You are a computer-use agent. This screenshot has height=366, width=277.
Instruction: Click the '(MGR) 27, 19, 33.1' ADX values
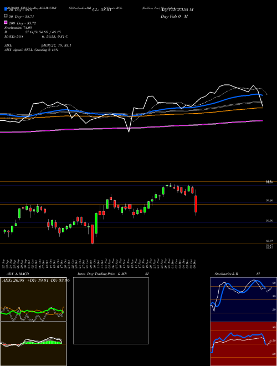point(56,45)
